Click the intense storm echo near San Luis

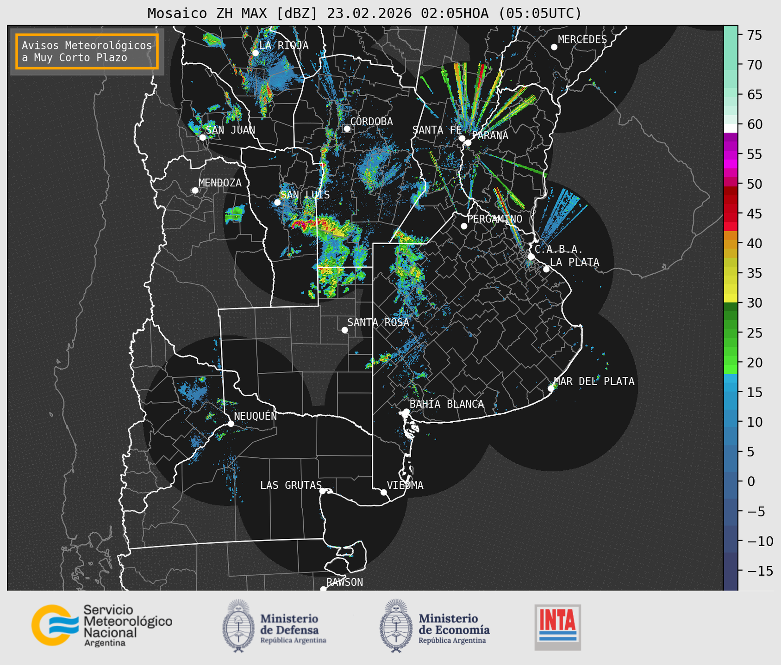(x=319, y=226)
